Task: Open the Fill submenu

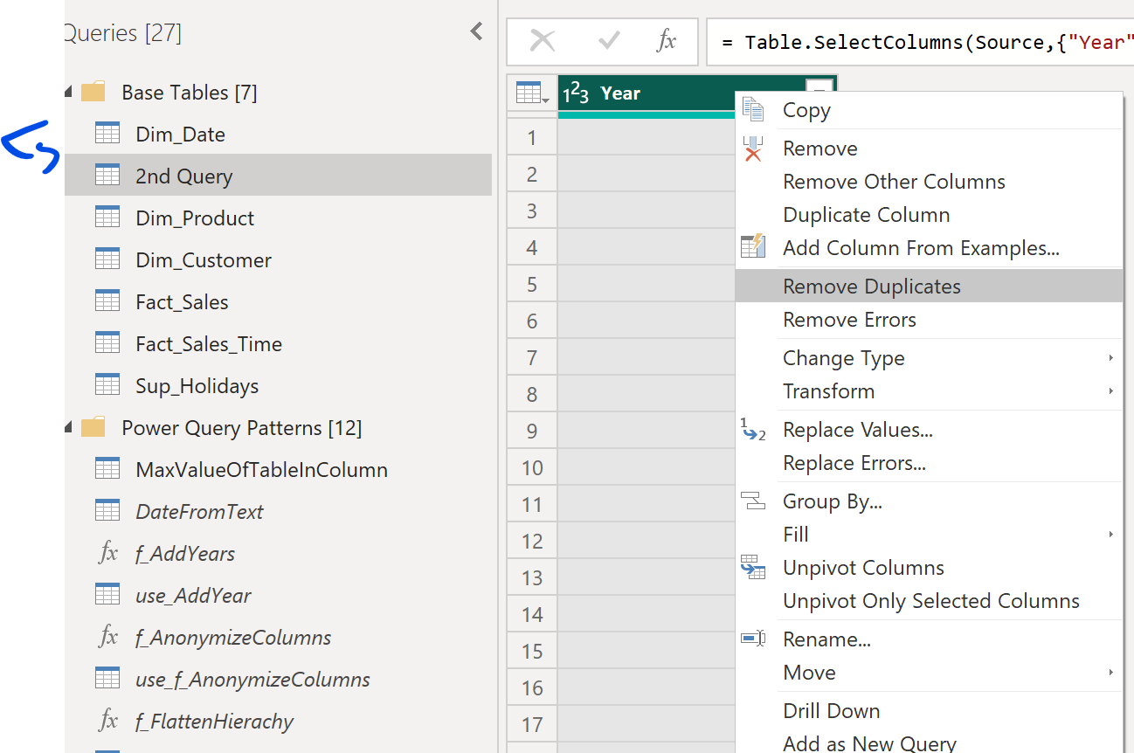Action: tap(929, 535)
